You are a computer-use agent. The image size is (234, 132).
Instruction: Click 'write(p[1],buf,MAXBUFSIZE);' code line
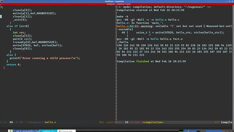click(34, 13)
